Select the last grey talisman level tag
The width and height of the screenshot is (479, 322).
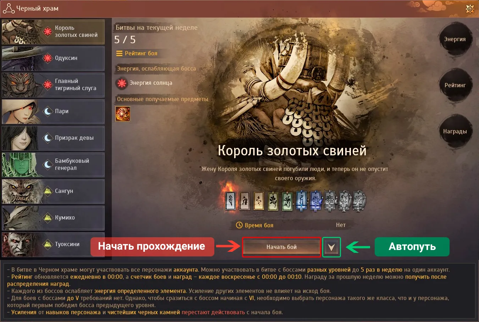click(x=358, y=201)
